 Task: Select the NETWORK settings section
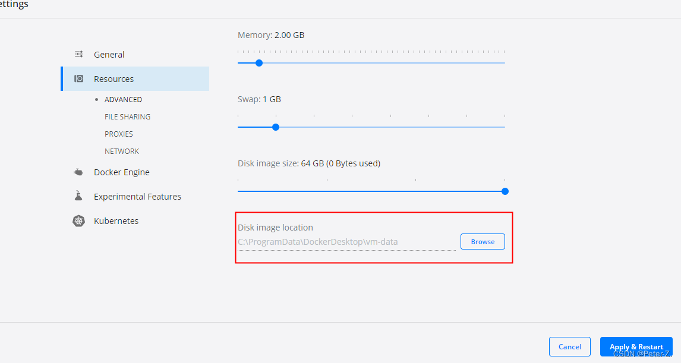click(122, 151)
